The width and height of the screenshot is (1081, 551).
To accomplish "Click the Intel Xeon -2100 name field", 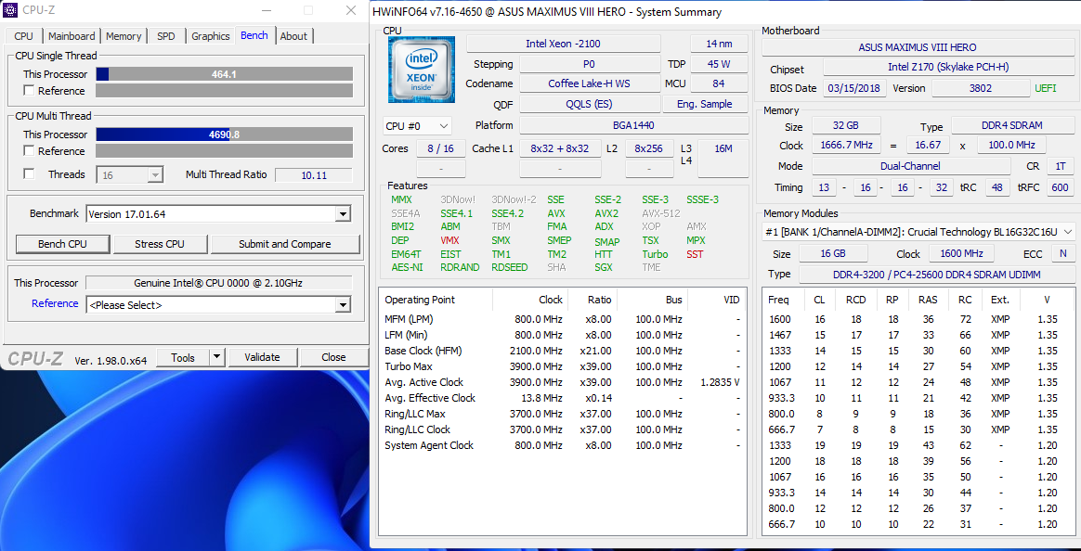I will click(x=563, y=44).
